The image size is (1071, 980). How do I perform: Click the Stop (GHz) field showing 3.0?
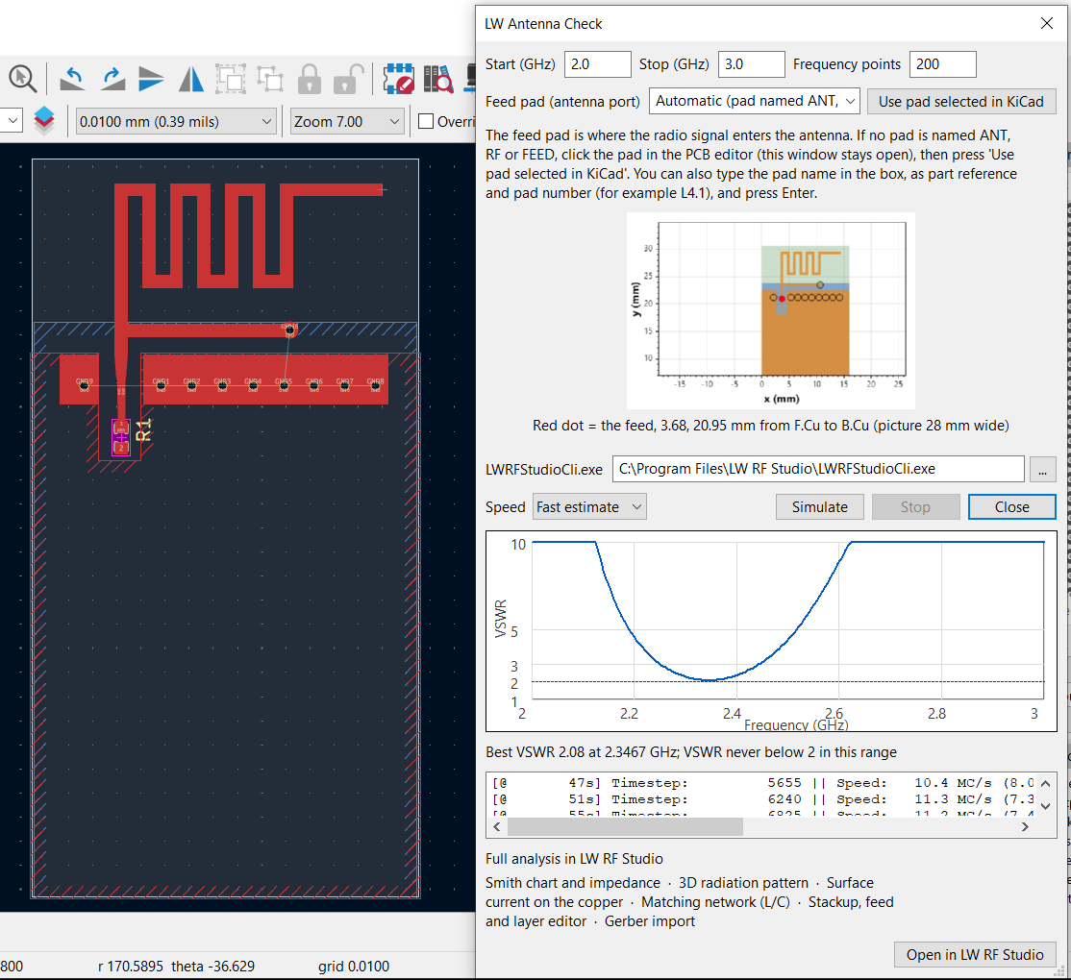[x=752, y=64]
